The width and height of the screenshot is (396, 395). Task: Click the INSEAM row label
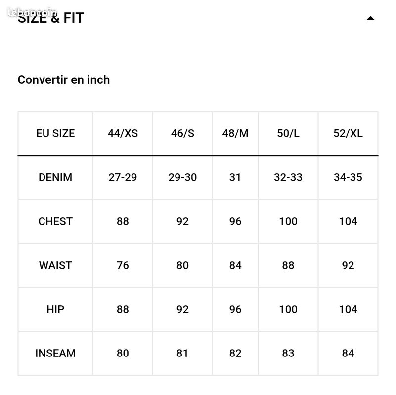(55, 353)
